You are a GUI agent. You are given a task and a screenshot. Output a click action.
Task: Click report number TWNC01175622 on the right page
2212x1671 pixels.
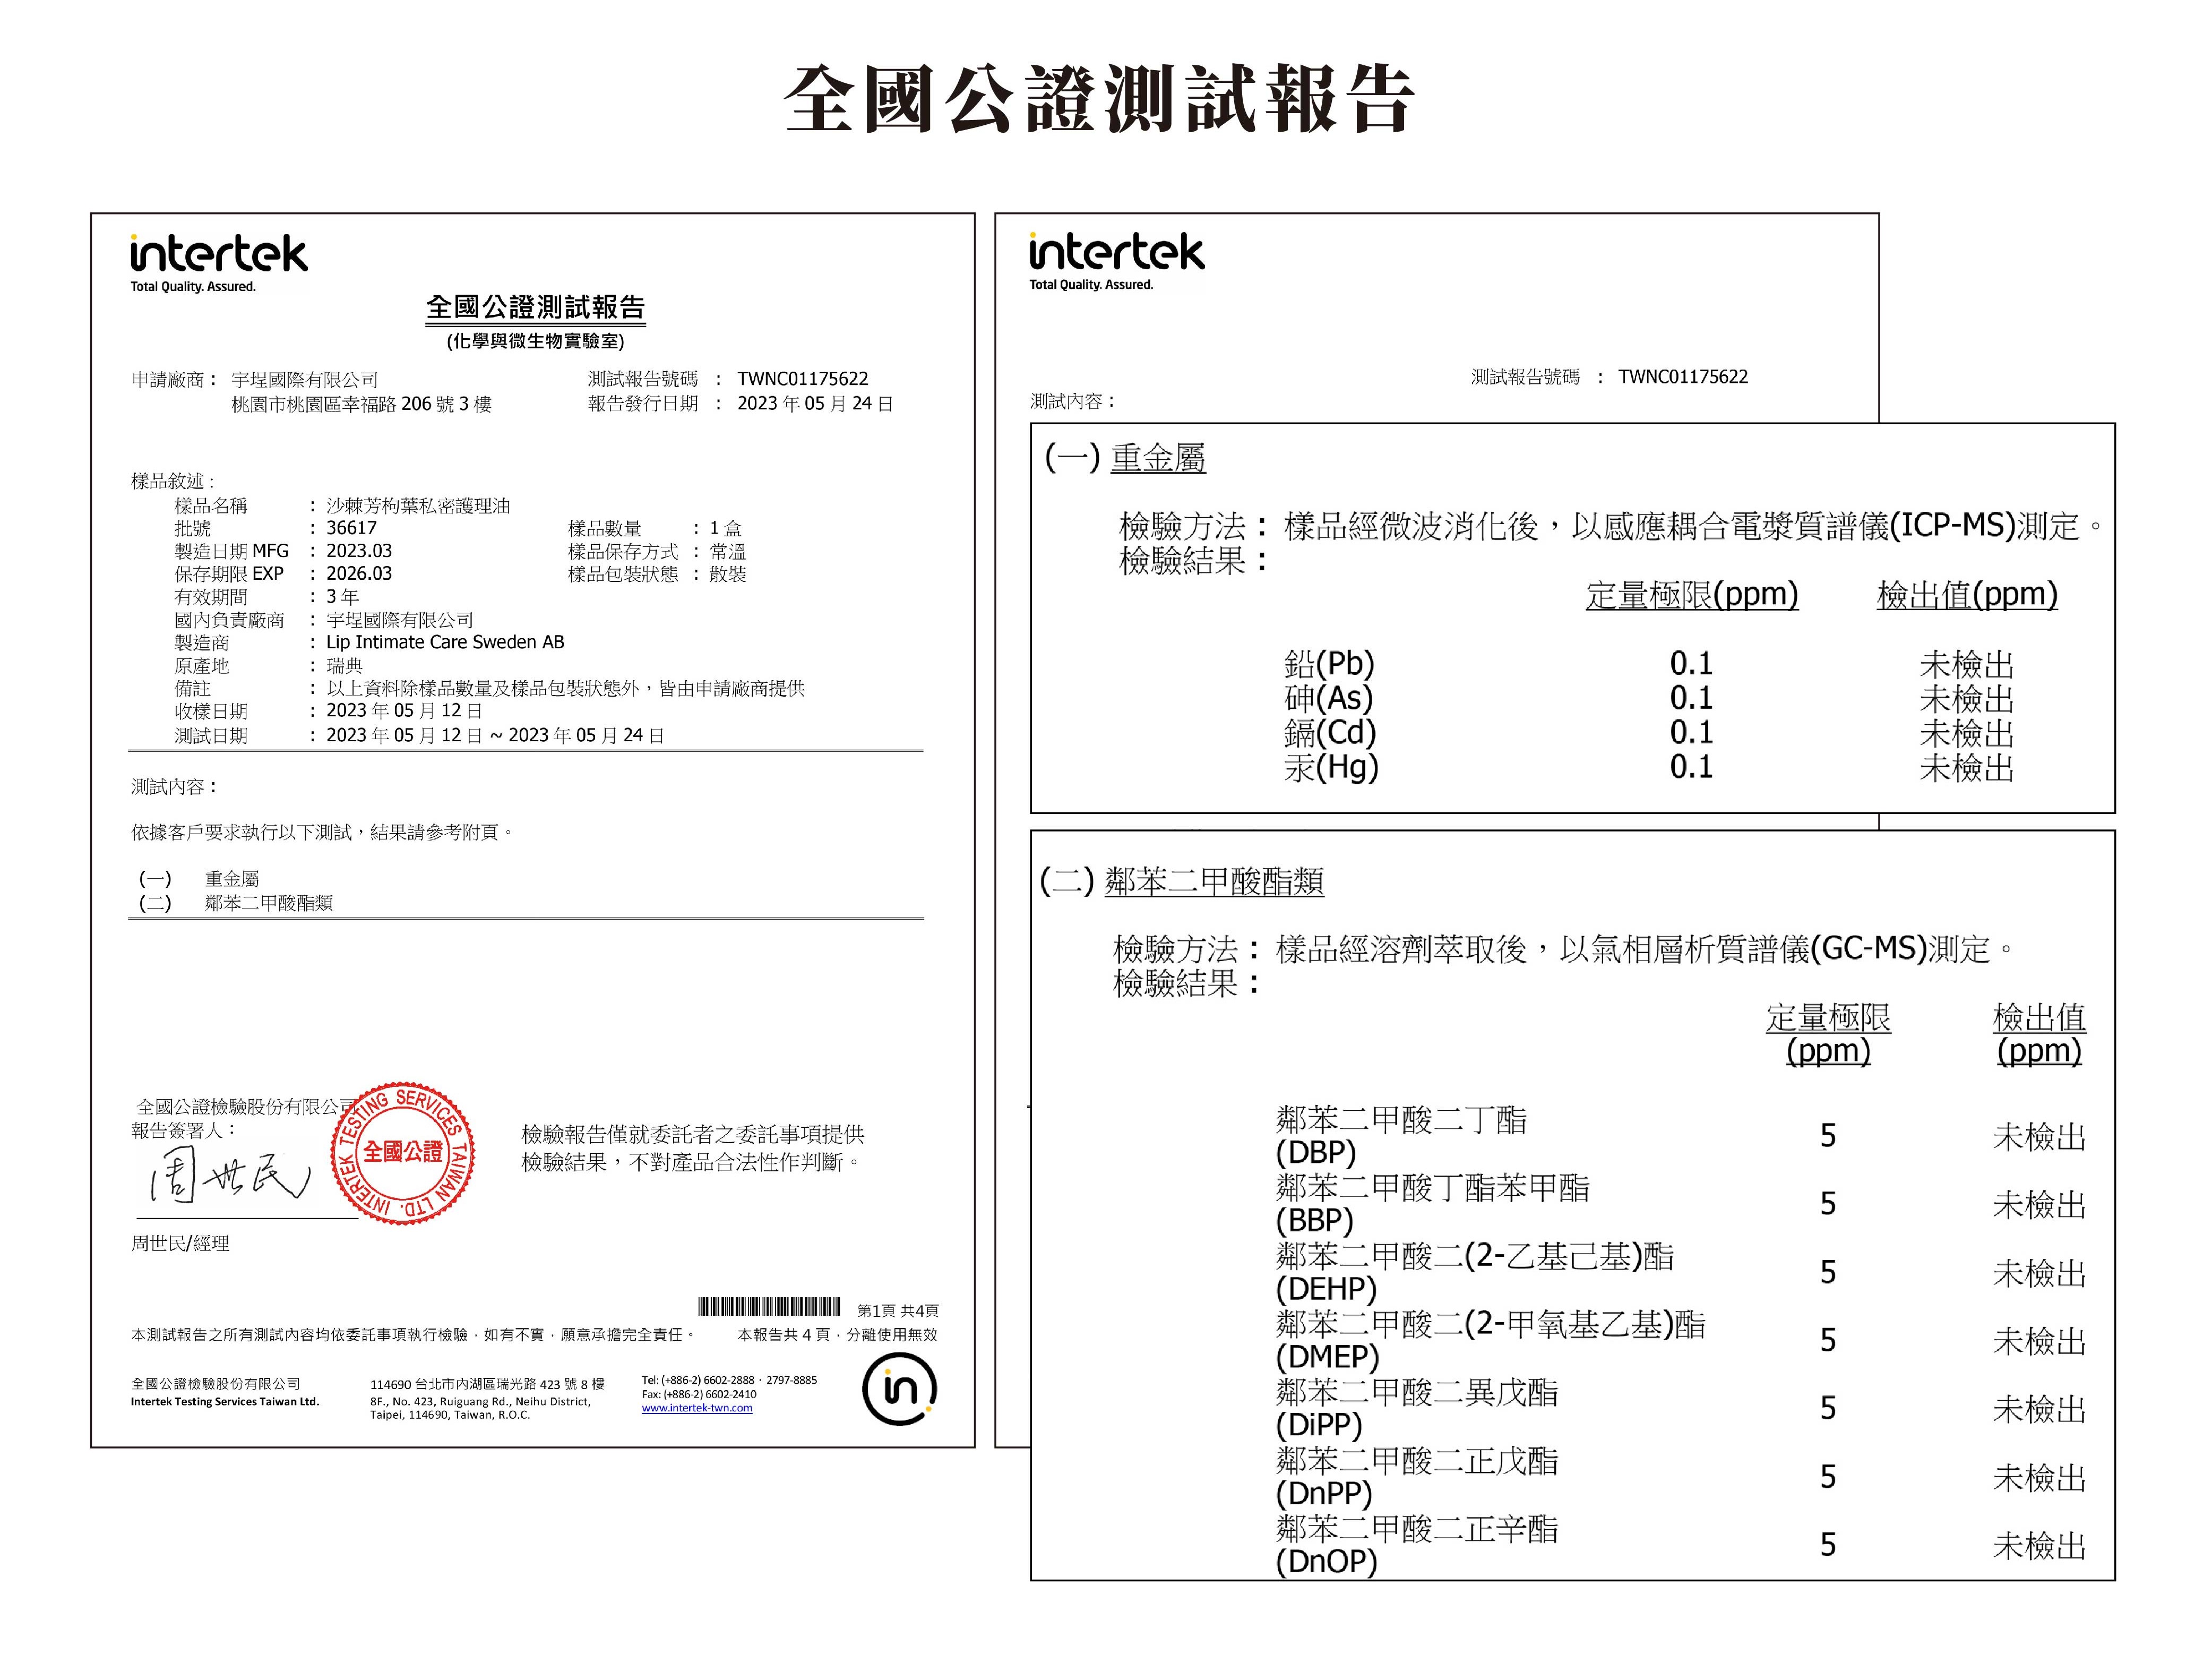1683,377
